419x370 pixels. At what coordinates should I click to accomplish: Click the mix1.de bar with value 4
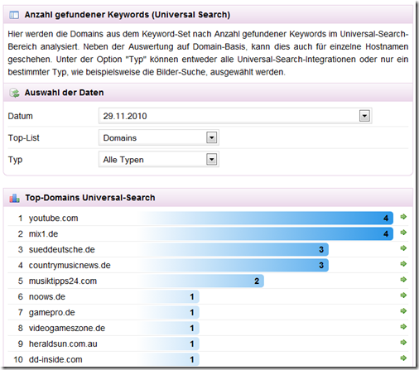(267, 233)
